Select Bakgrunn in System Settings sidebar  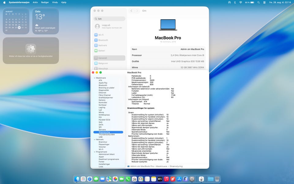[x=109, y=63]
